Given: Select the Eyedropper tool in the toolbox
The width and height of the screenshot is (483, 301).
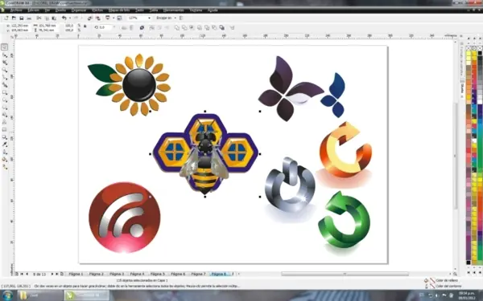Looking at the screenshot, I should 4,144.
